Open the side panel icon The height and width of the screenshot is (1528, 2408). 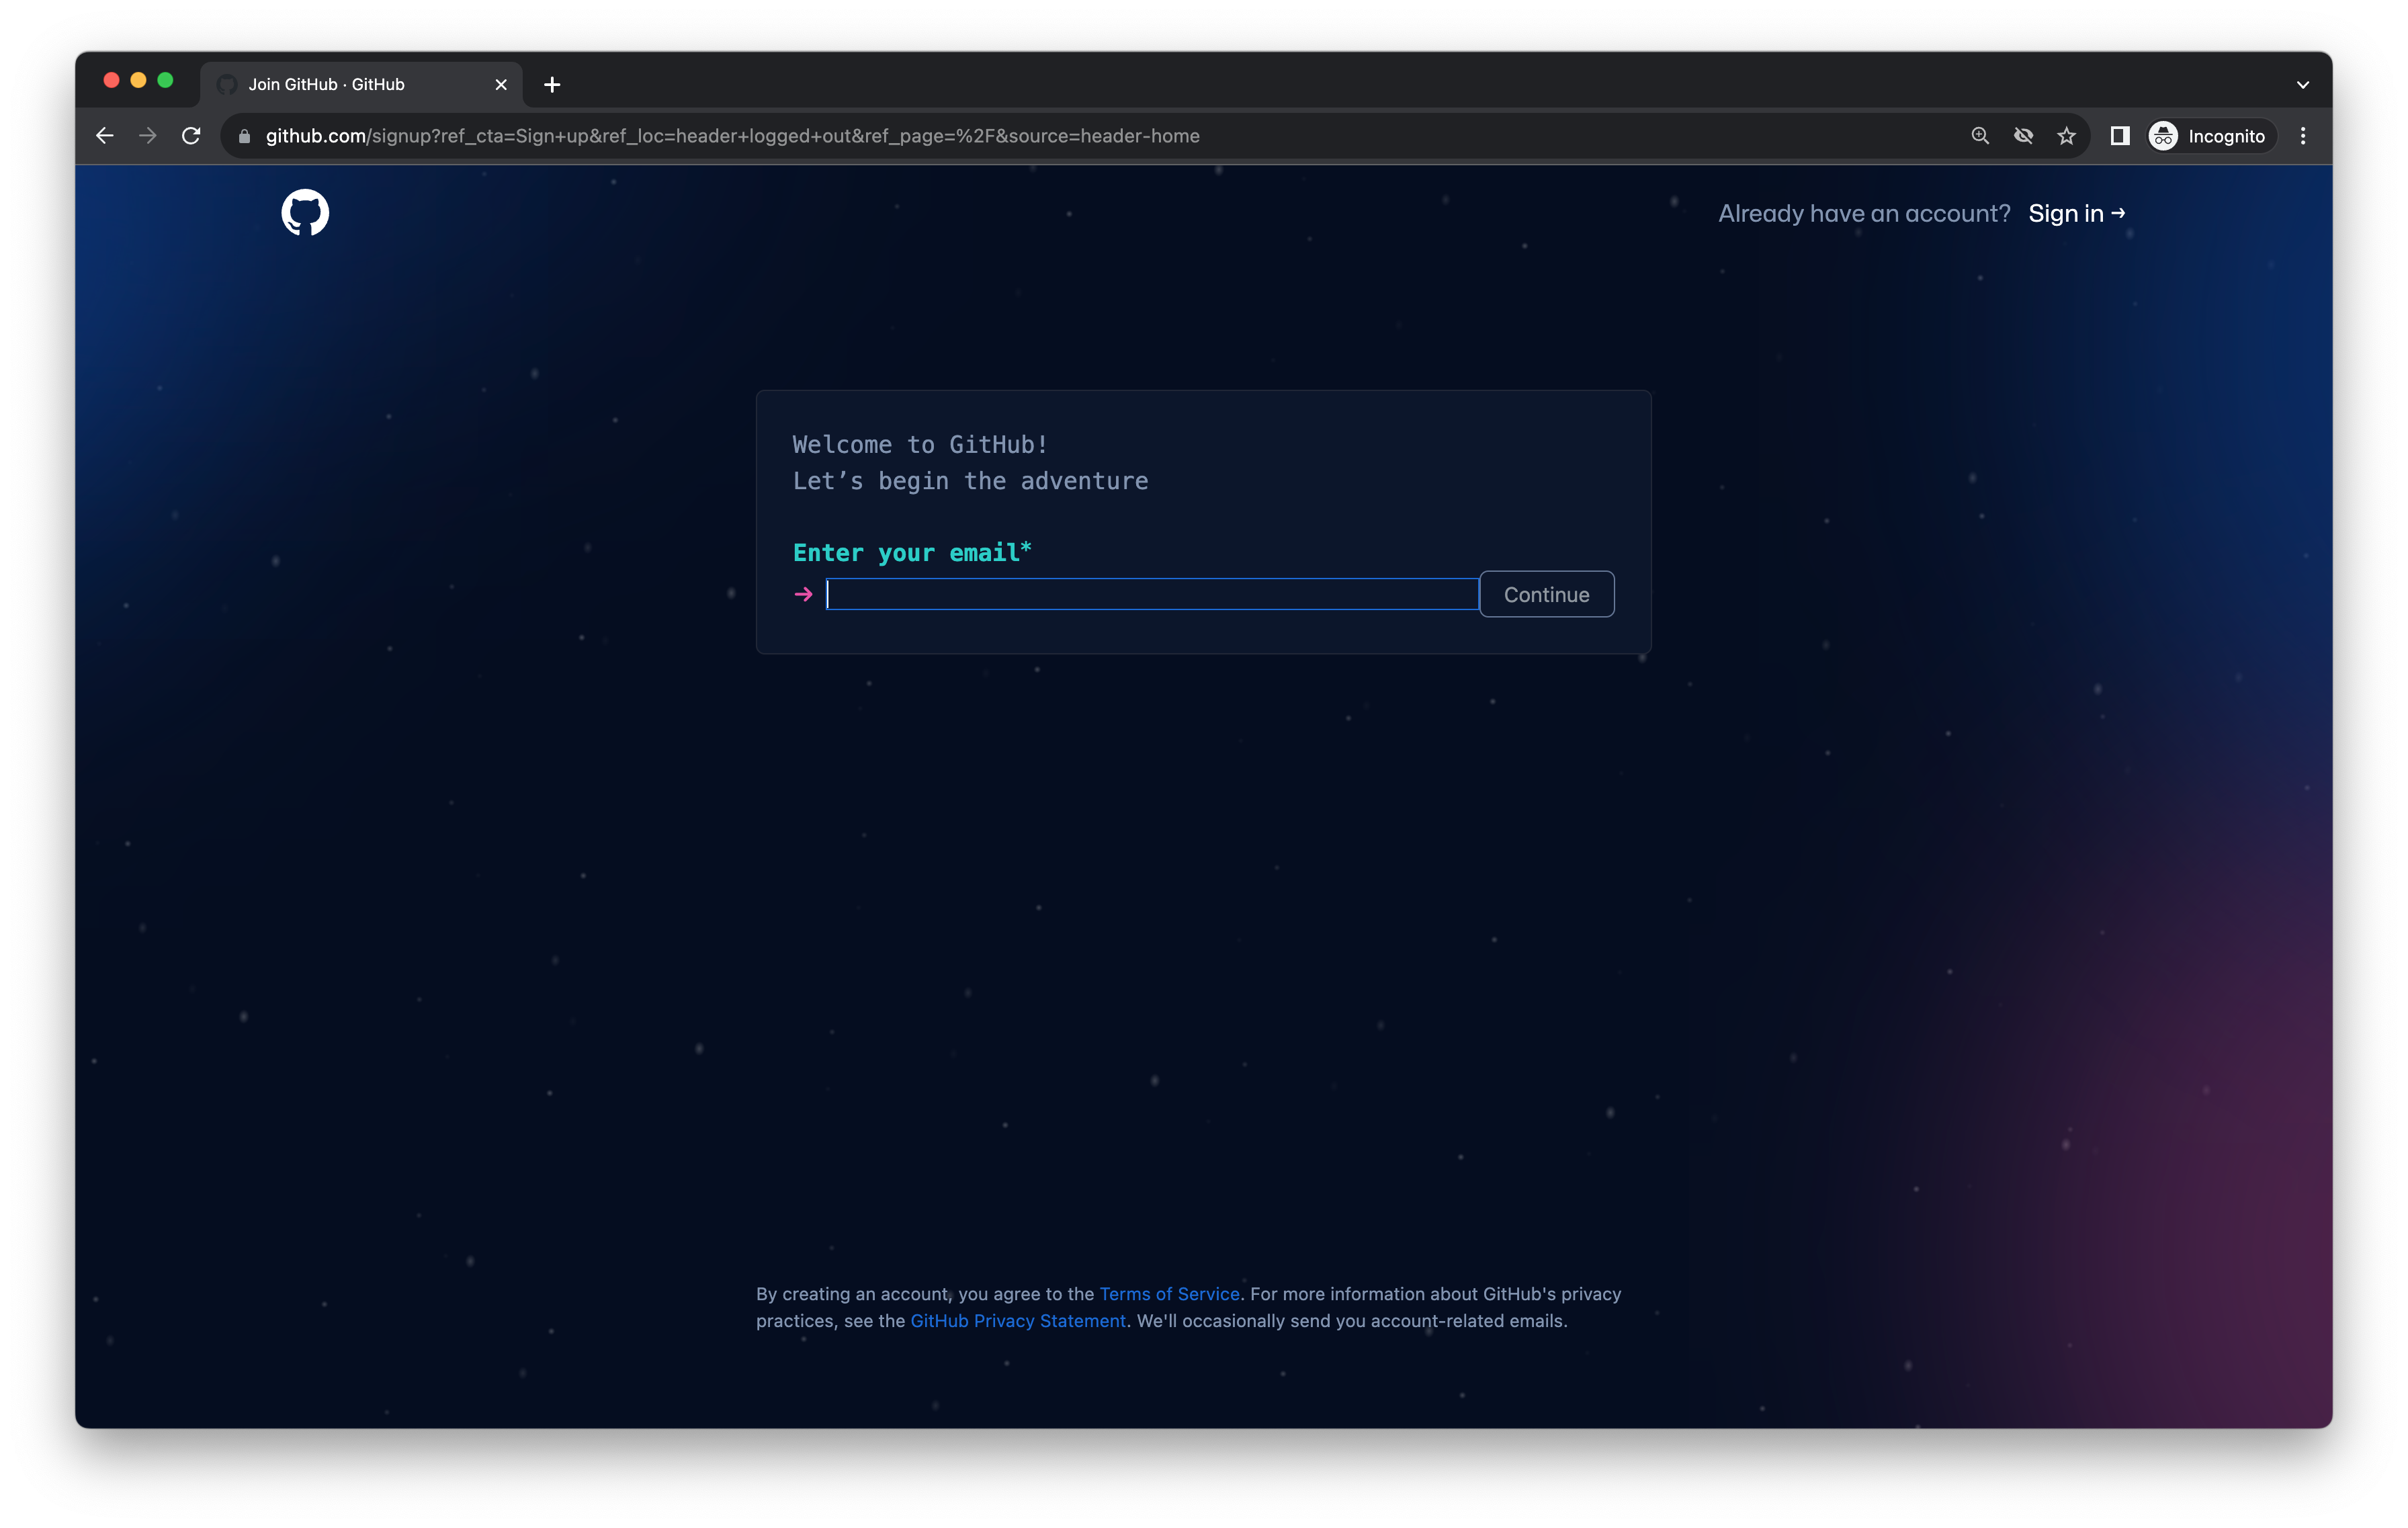pos(2119,136)
